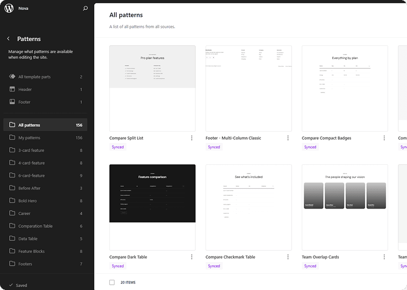
Task: Select the Bold Hero folder icon
Action: 12,200
